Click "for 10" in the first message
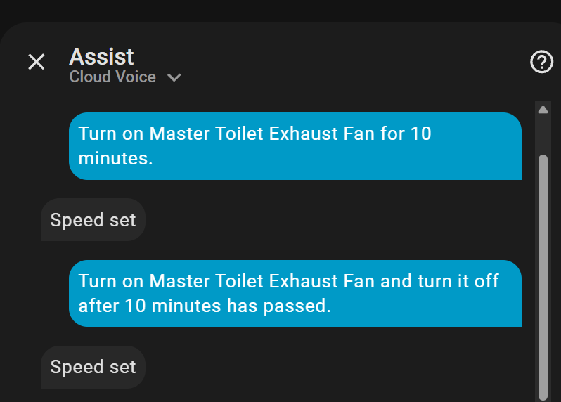The height and width of the screenshot is (402, 561). (x=406, y=134)
